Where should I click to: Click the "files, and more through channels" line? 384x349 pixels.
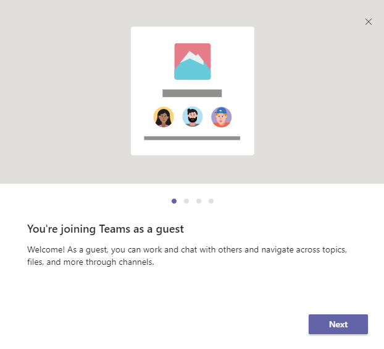tap(90, 262)
